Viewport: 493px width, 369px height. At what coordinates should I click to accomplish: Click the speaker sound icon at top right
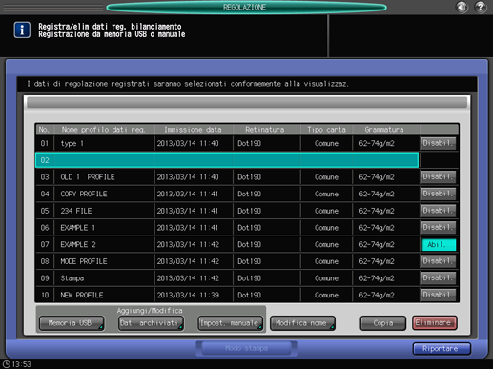(462, 7)
